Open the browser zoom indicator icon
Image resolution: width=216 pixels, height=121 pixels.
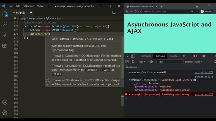click(x=192, y=11)
